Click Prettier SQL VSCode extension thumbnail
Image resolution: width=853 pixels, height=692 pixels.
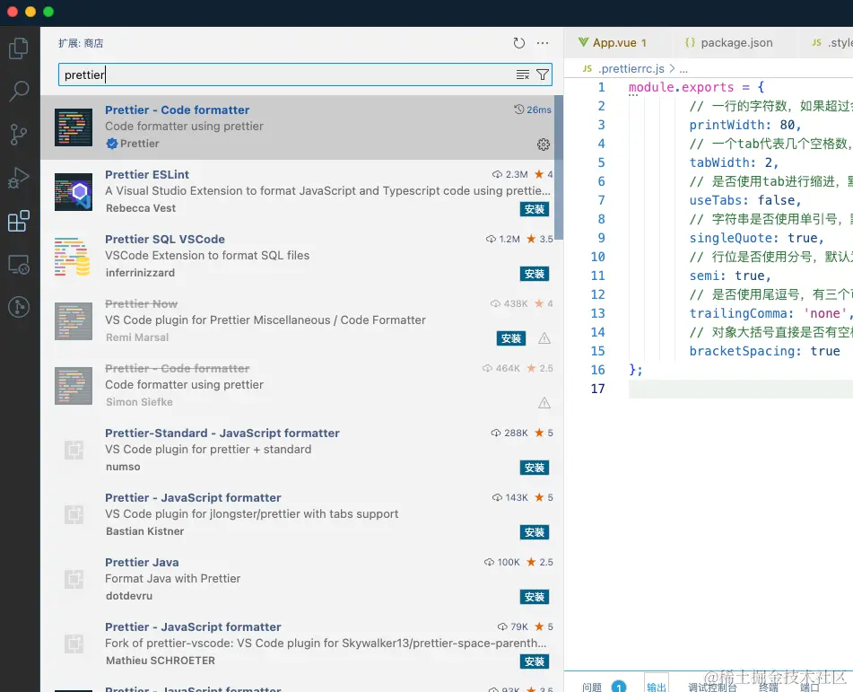point(74,257)
